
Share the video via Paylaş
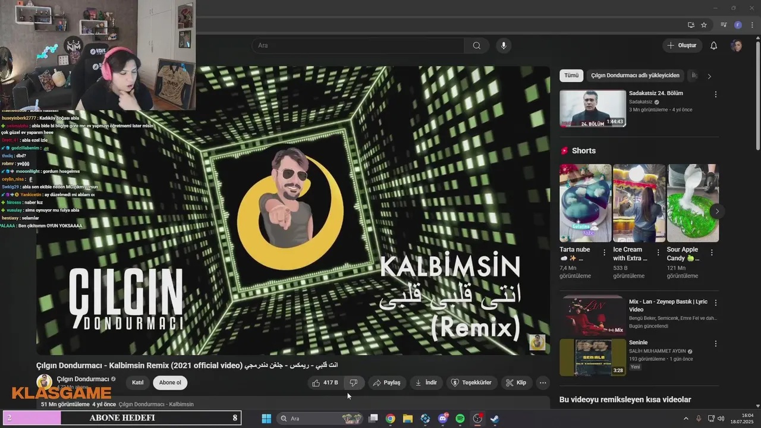pos(386,383)
